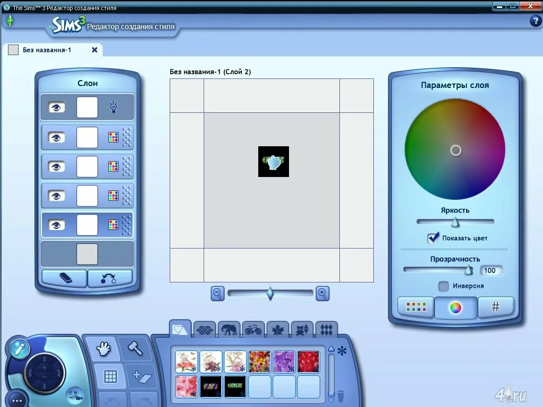Viewport: 543px width, 407px height.
Task: Select the Hand tool in the bottom toolbar
Action: (x=103, y=349)
